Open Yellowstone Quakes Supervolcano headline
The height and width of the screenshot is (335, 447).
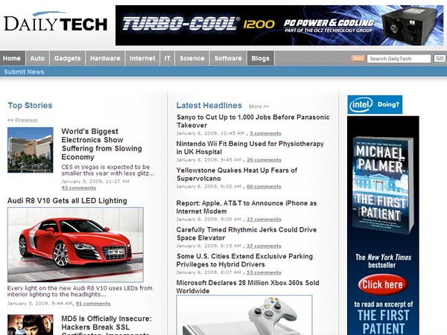pyautogui.click(x=237, y=174)
